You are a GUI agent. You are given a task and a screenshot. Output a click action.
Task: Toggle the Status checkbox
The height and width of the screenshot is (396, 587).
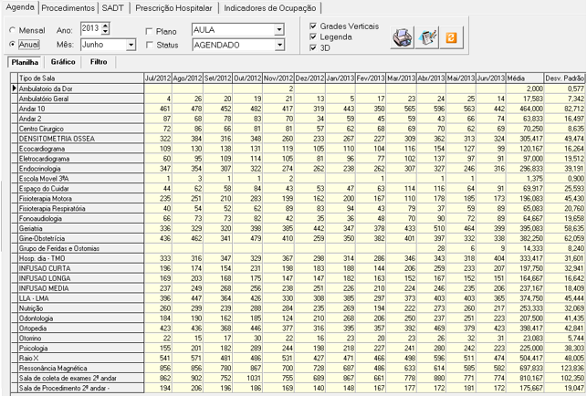[x=149, y=45]
